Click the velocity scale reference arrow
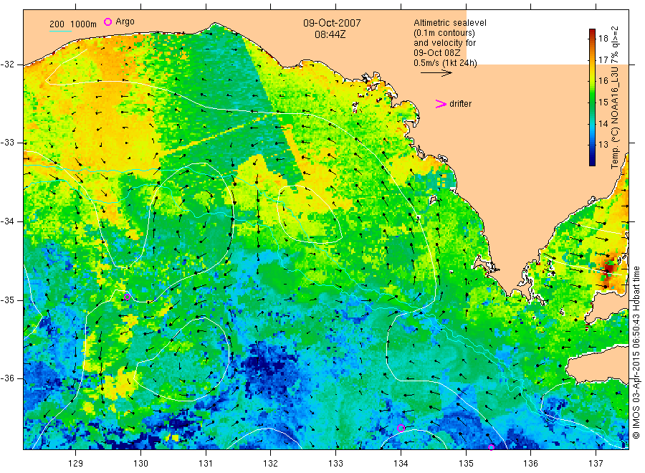645x473 pixels. 436,73
